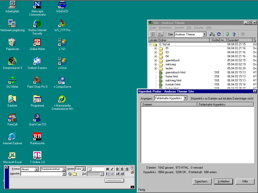258x193 pixels.
Task: Select home.html in the site list
Action: [171, 76]
